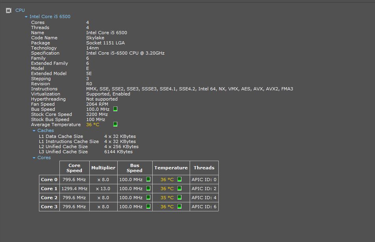Click Core 1 bus speed graph icon
The height and width of the screenshot is (242, 375).
pos(148,188)
